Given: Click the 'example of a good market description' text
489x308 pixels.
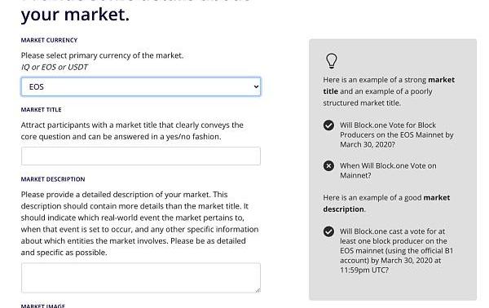Looking at the screenshot, I should [x=386, y=203].
